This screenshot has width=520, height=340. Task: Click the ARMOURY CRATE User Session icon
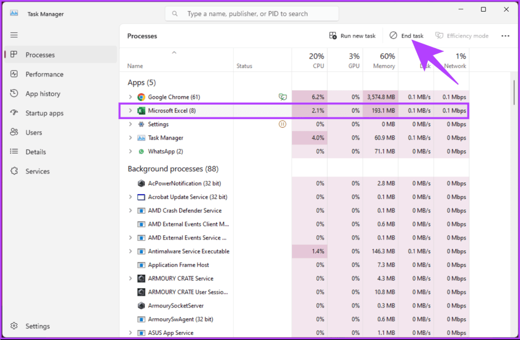click(x=141, y=292)
